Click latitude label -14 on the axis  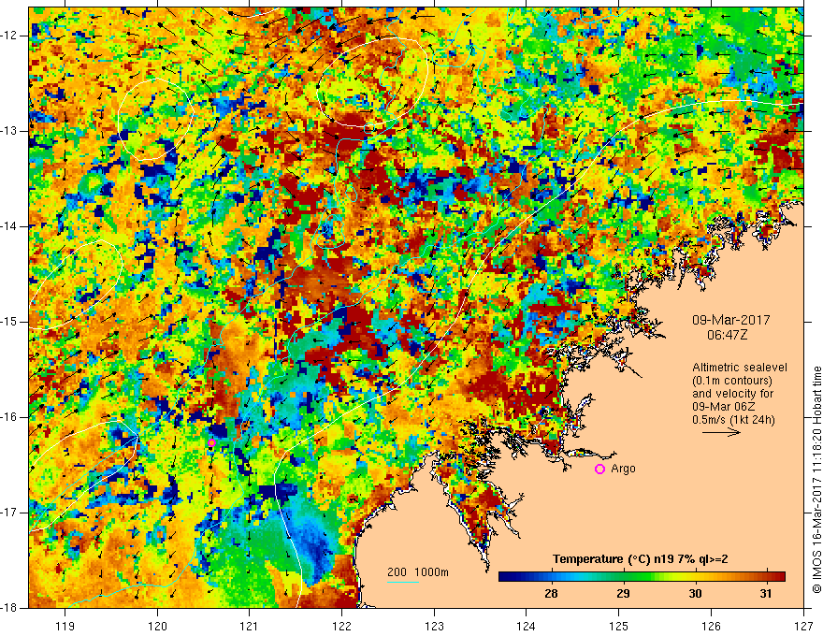click(9, 226)
